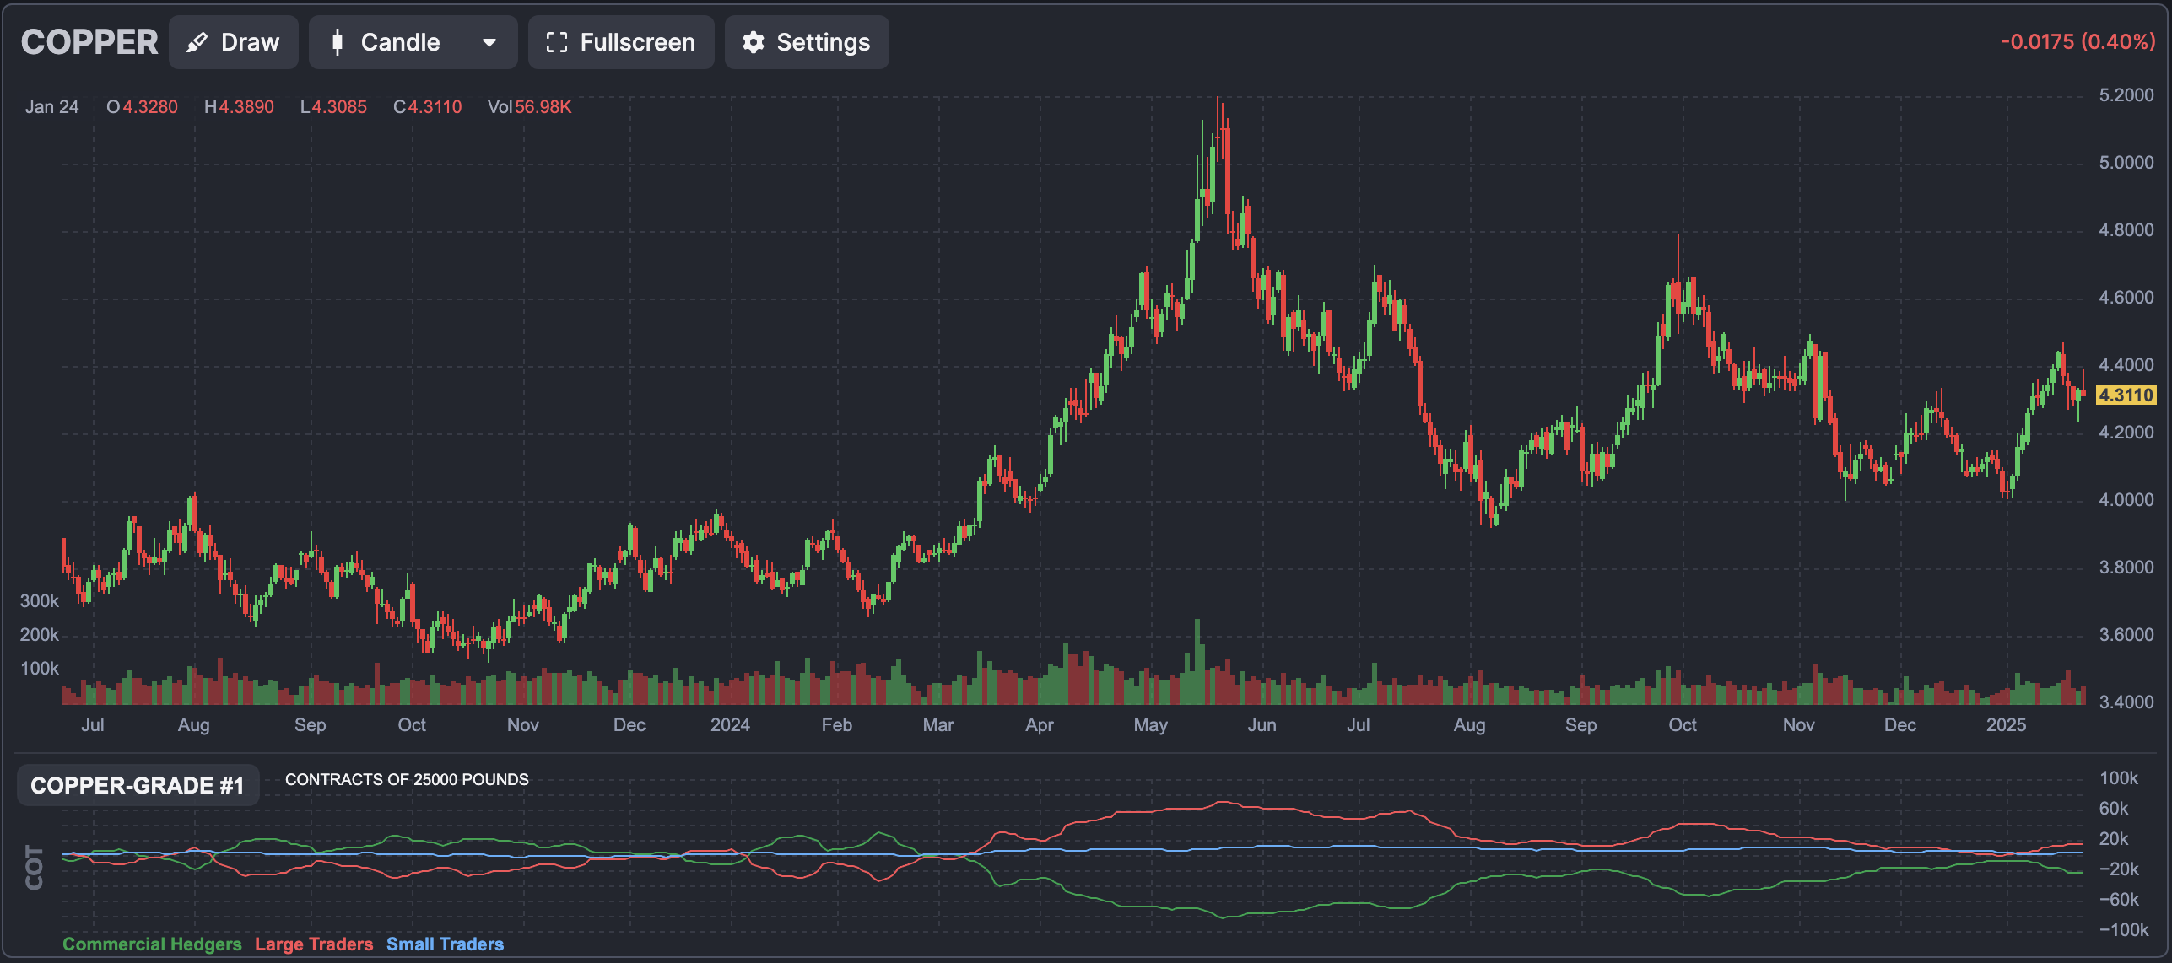2172x963 pixels.
Task: Click the 300k volume scale label
Action: pos(39,601)
